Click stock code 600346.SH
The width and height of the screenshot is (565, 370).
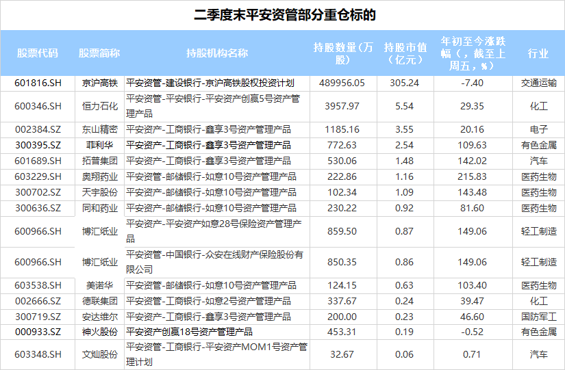[38, 106]
